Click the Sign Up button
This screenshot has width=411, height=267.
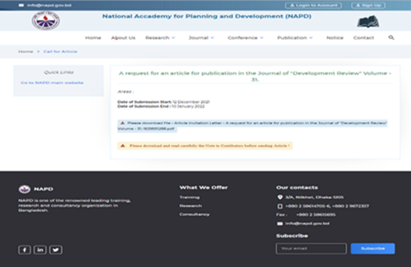(368, 5)
